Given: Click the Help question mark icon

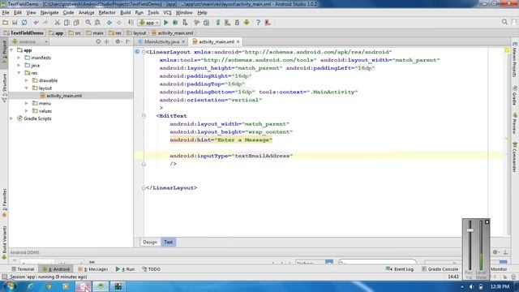Looking at the screenshot, I should 258,23.
